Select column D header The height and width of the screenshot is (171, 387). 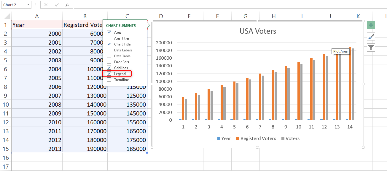(161, 16)
